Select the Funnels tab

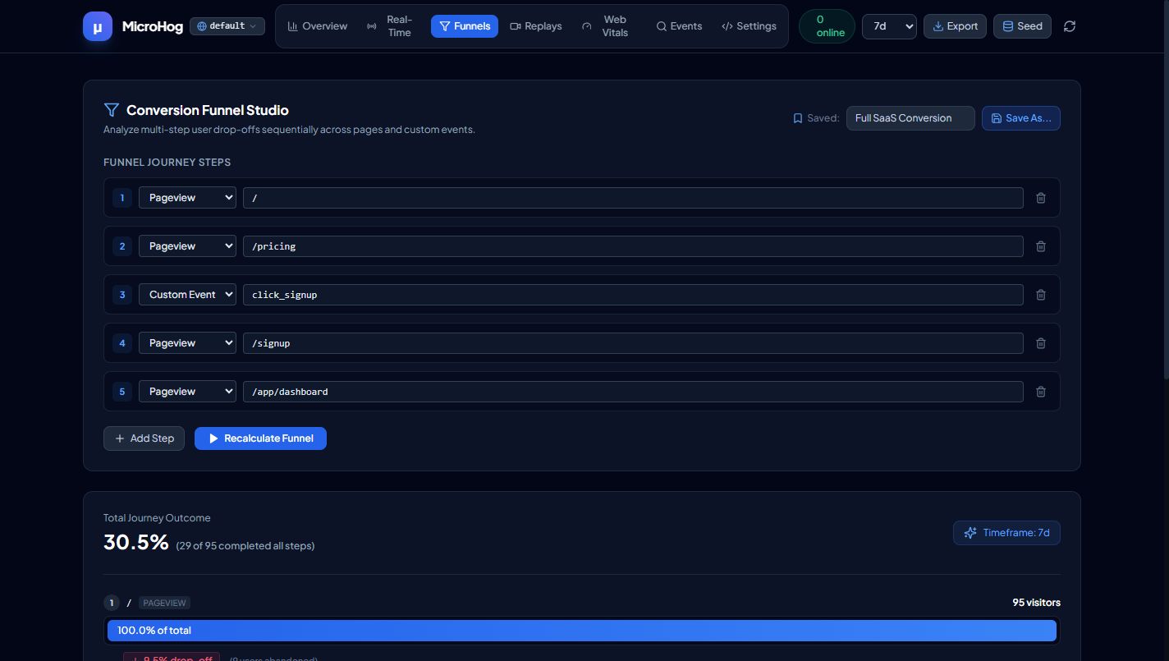[x=465, y=26]
